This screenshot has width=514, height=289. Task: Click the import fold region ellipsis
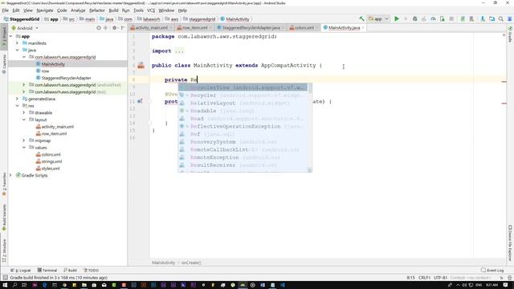[x=179, y=51]
